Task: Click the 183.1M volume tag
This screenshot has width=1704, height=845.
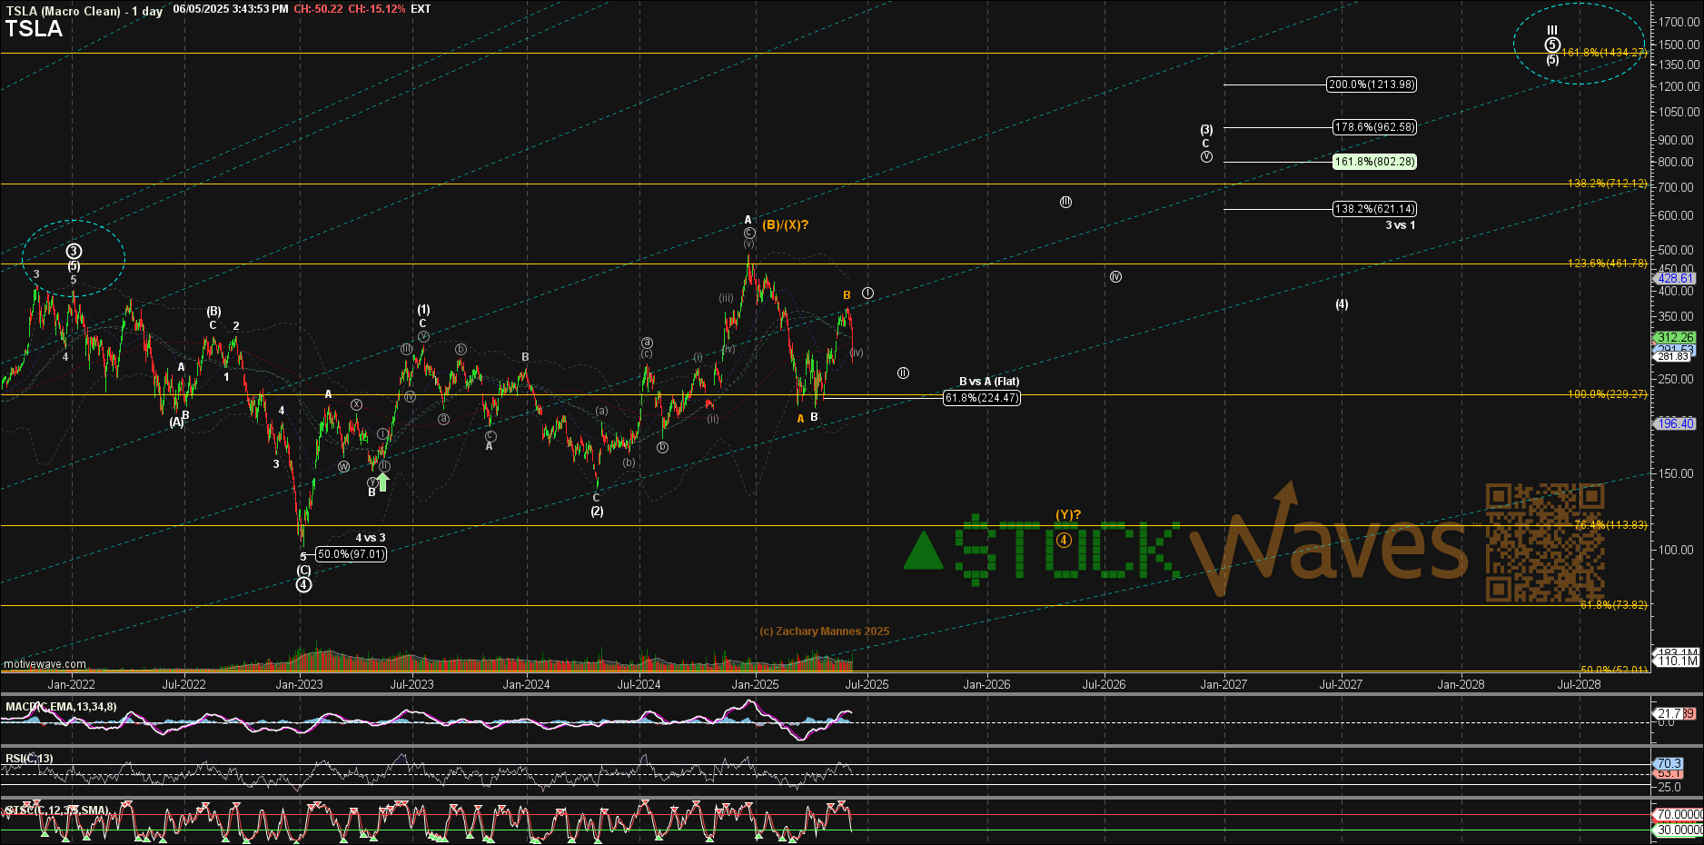Action: [1677, 653]
